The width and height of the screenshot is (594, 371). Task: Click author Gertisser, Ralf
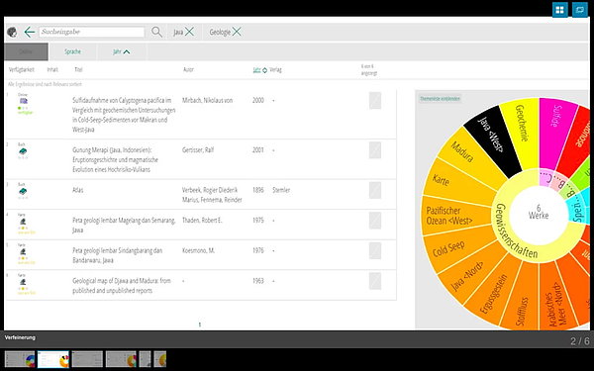click(x=198, y=150)
